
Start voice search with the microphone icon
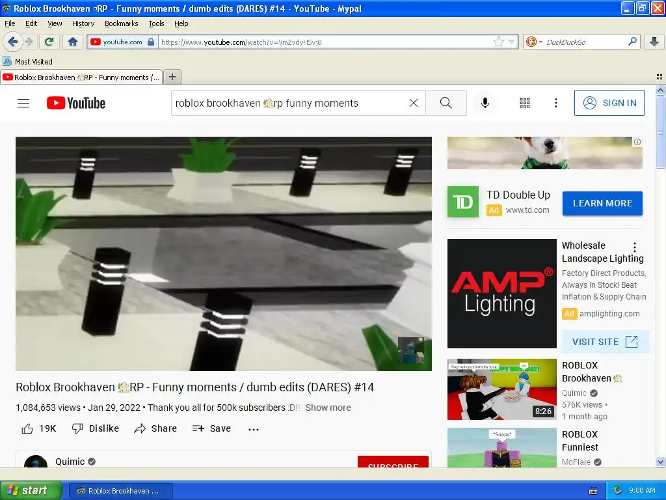tap(485, 103)
